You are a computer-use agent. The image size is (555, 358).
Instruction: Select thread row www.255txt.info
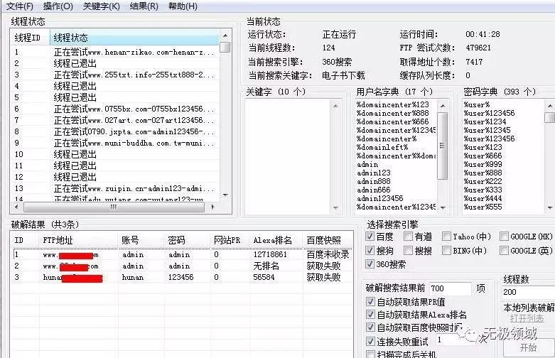click(x=115, y=75)
